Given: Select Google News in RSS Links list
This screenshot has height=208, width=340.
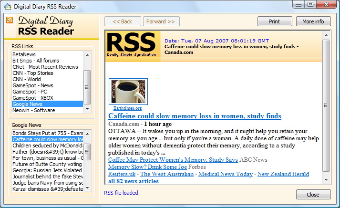Looking at the screenshot, I should coord(48,104).
